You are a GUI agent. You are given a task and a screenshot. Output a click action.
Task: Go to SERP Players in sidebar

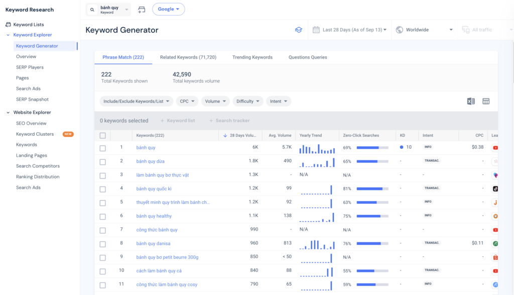pos(30,68)
